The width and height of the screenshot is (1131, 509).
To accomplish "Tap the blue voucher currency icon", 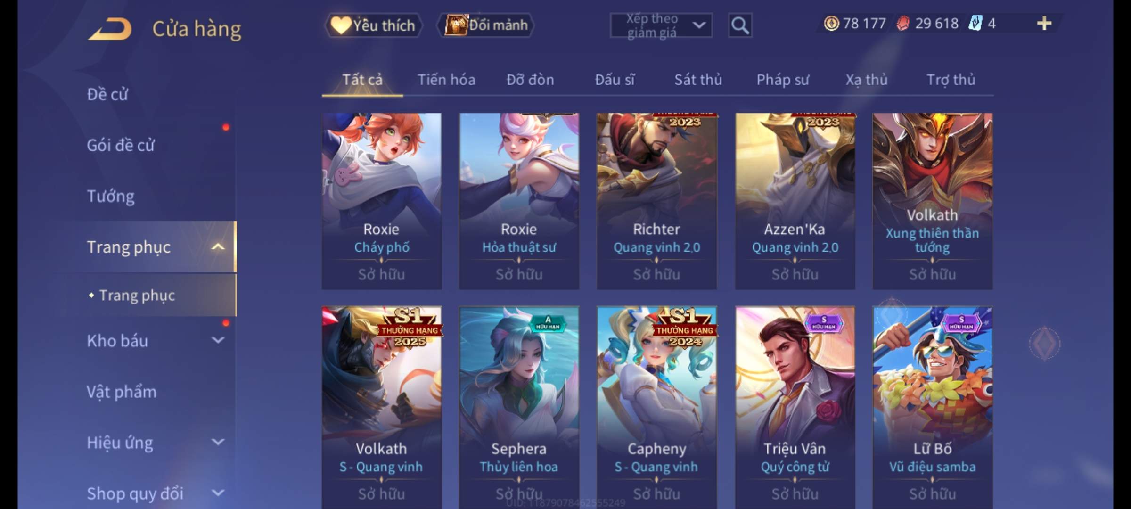I will pos(975,23).
